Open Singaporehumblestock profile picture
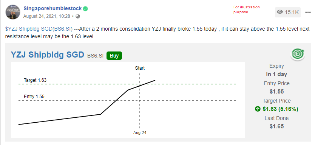315x145 pixels. [13, 12]
